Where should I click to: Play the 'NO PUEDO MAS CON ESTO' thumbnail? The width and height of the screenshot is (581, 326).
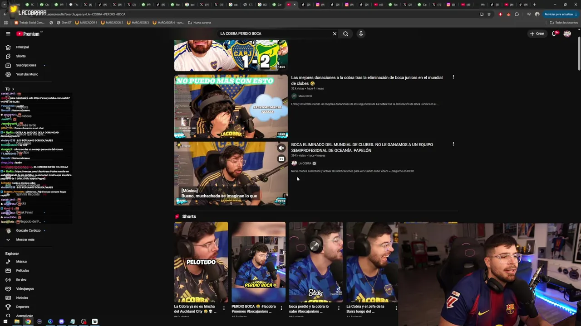tap(231, 106)
